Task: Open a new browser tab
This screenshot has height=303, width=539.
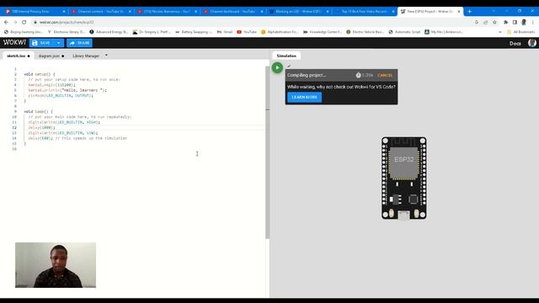Action: (469, 11)
